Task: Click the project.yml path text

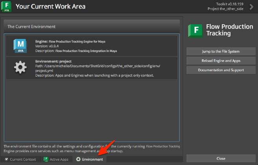Action: click(x=97, y=68)
